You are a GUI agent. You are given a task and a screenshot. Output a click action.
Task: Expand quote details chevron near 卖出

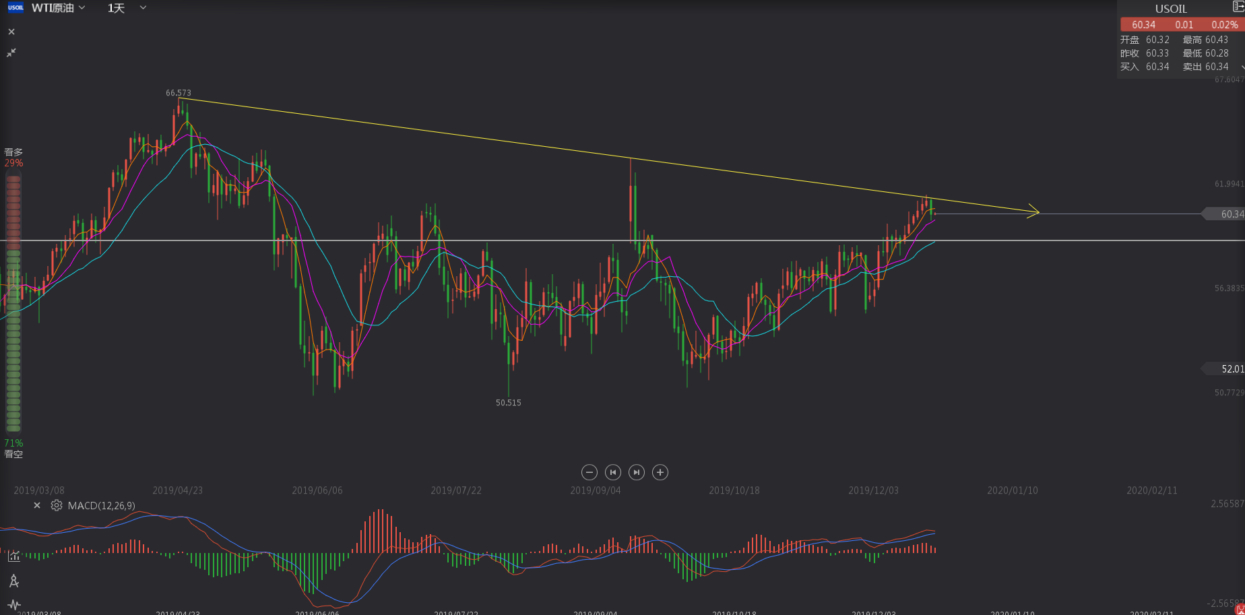1242,67
